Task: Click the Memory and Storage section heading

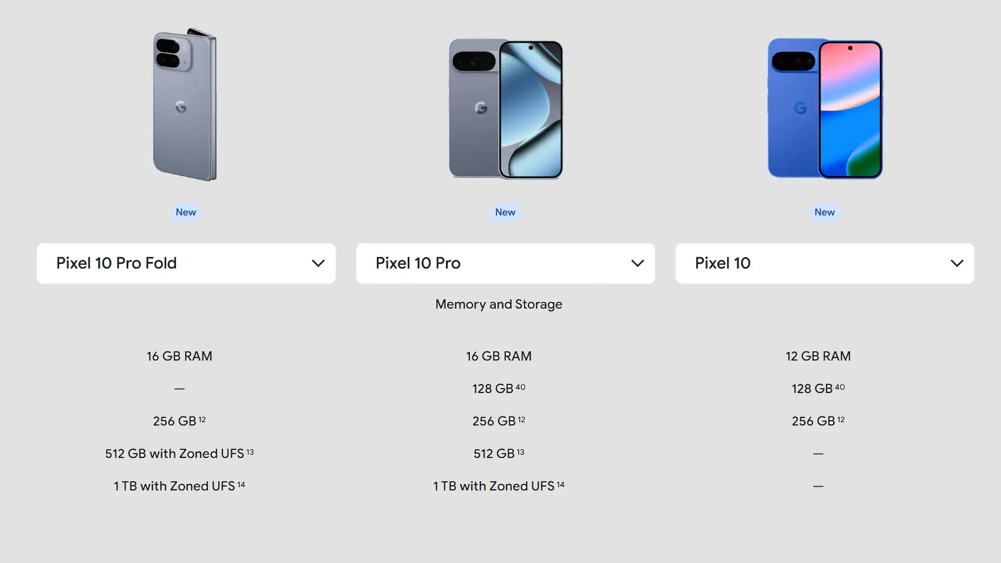Action: click(499, 304)
